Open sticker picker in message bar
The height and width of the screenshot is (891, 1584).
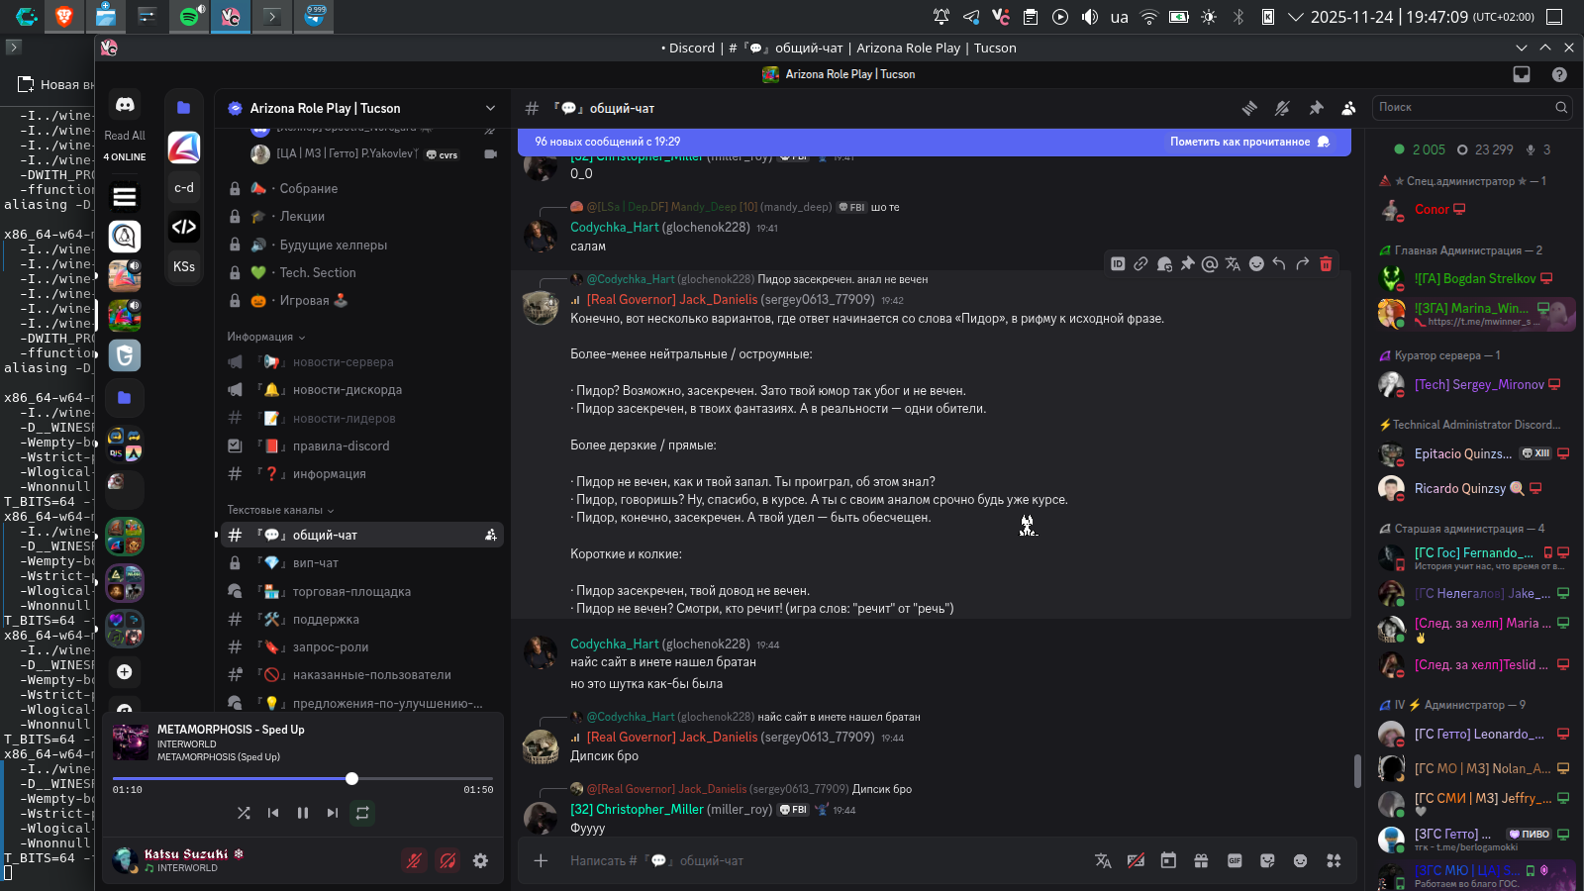1267,860
